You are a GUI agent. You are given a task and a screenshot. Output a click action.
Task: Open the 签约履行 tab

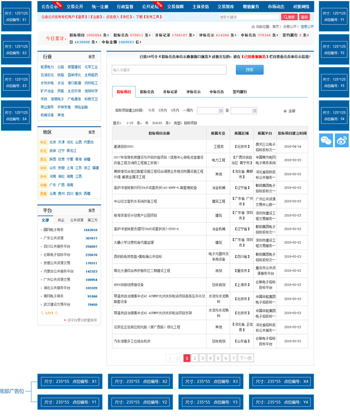point(239,92)
